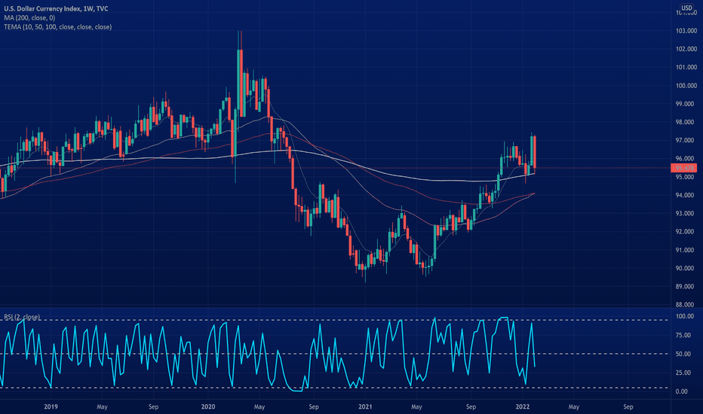Screen dimensions: 703x414
Task: Click the 100.000 price axis label
Action: tap(686, 86)
